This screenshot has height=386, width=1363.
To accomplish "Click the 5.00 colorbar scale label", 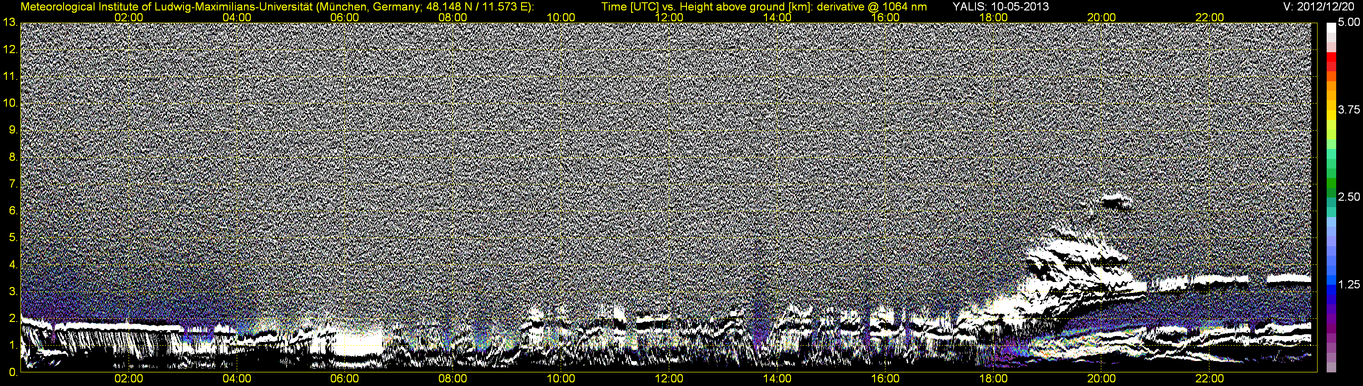I will coord(1348,23).
